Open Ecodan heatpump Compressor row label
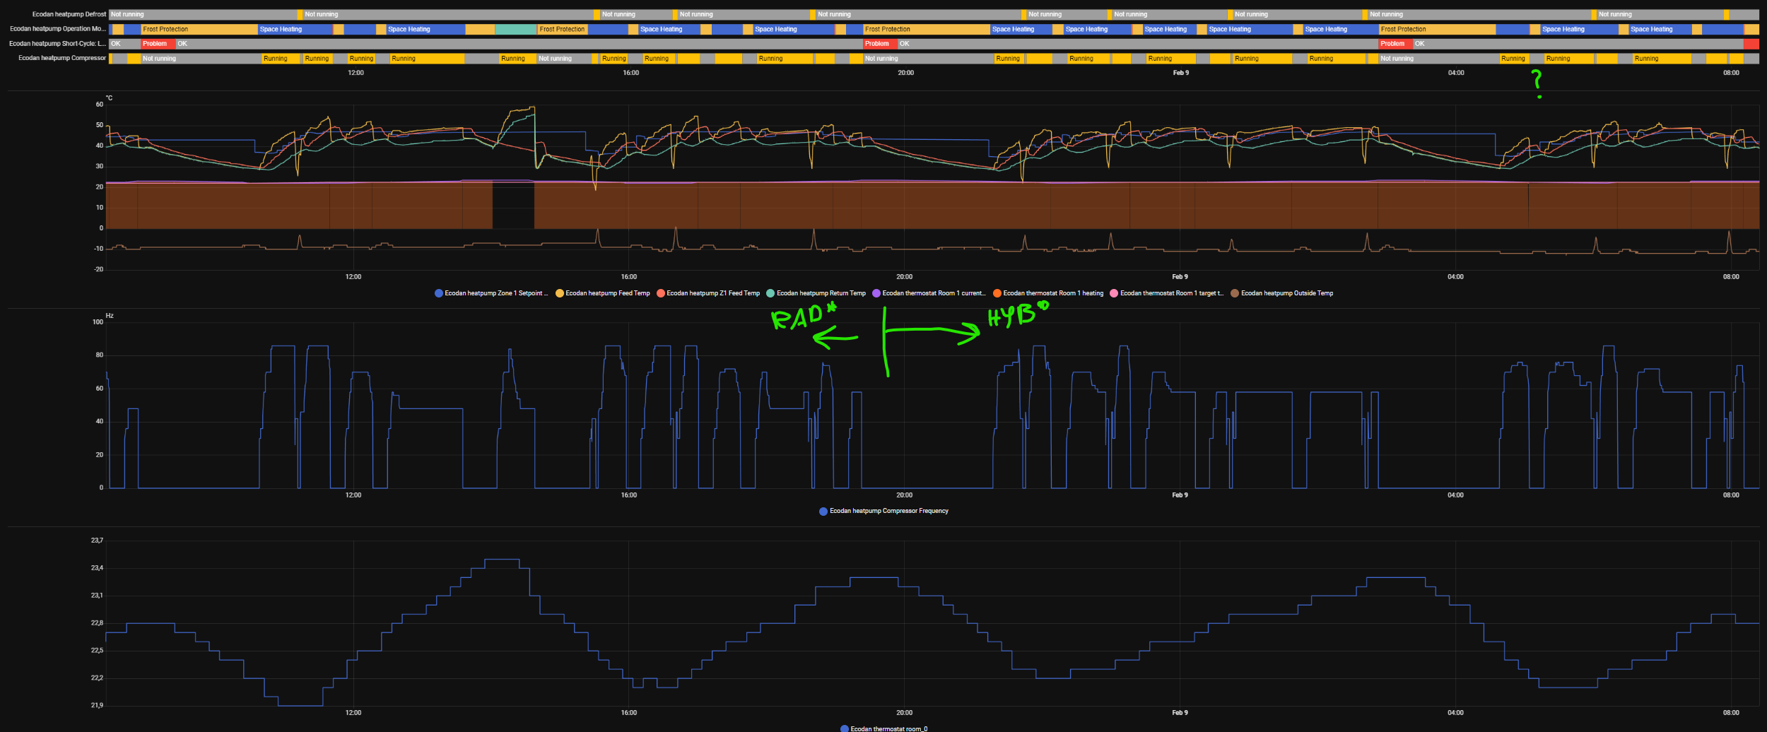 (62, 58)
